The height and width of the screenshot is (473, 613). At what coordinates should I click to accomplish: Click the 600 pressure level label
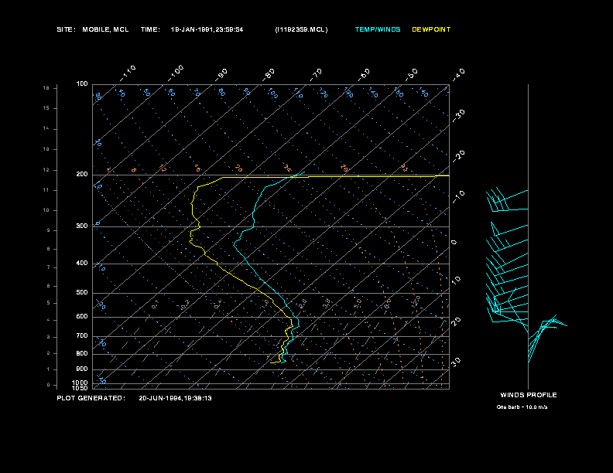tap(82, 317)
